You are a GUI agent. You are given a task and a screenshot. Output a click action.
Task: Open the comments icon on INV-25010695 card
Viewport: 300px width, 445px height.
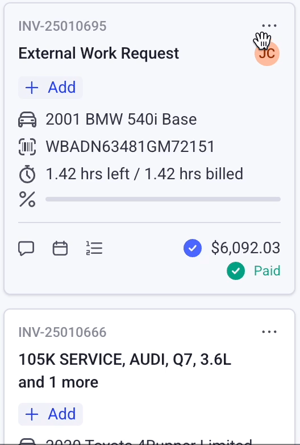(26, 248)
